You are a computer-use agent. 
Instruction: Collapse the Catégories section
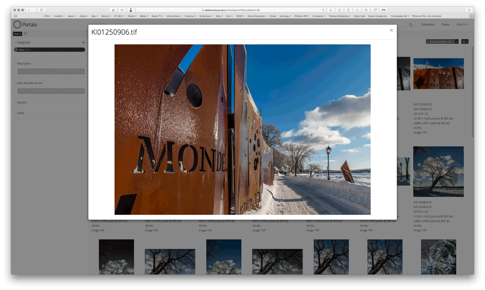click(22, 42)
